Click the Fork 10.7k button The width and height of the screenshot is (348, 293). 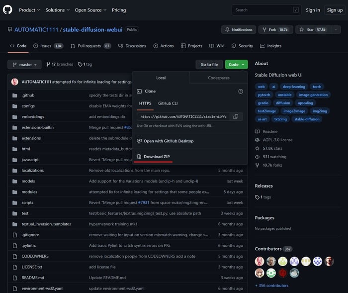point(275,29)
